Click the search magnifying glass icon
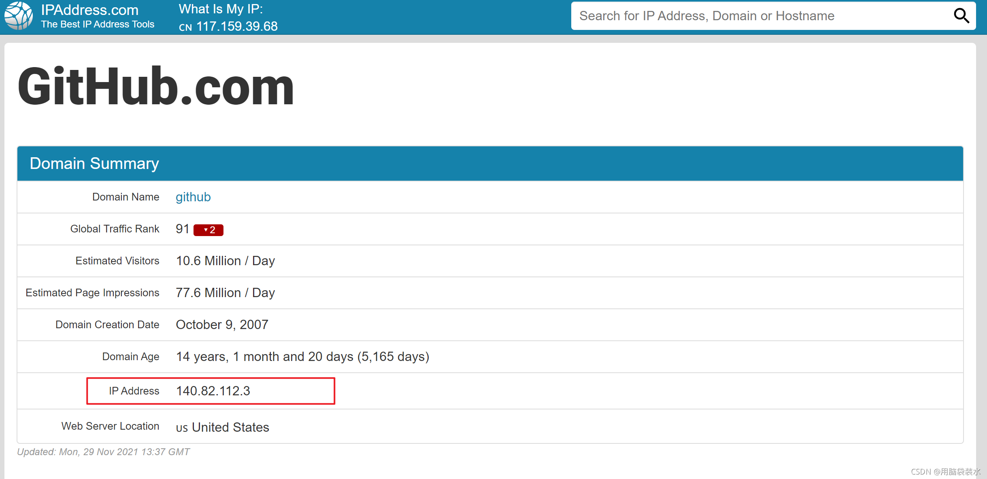Screen dimensions: 987x479 click(961, 16)
